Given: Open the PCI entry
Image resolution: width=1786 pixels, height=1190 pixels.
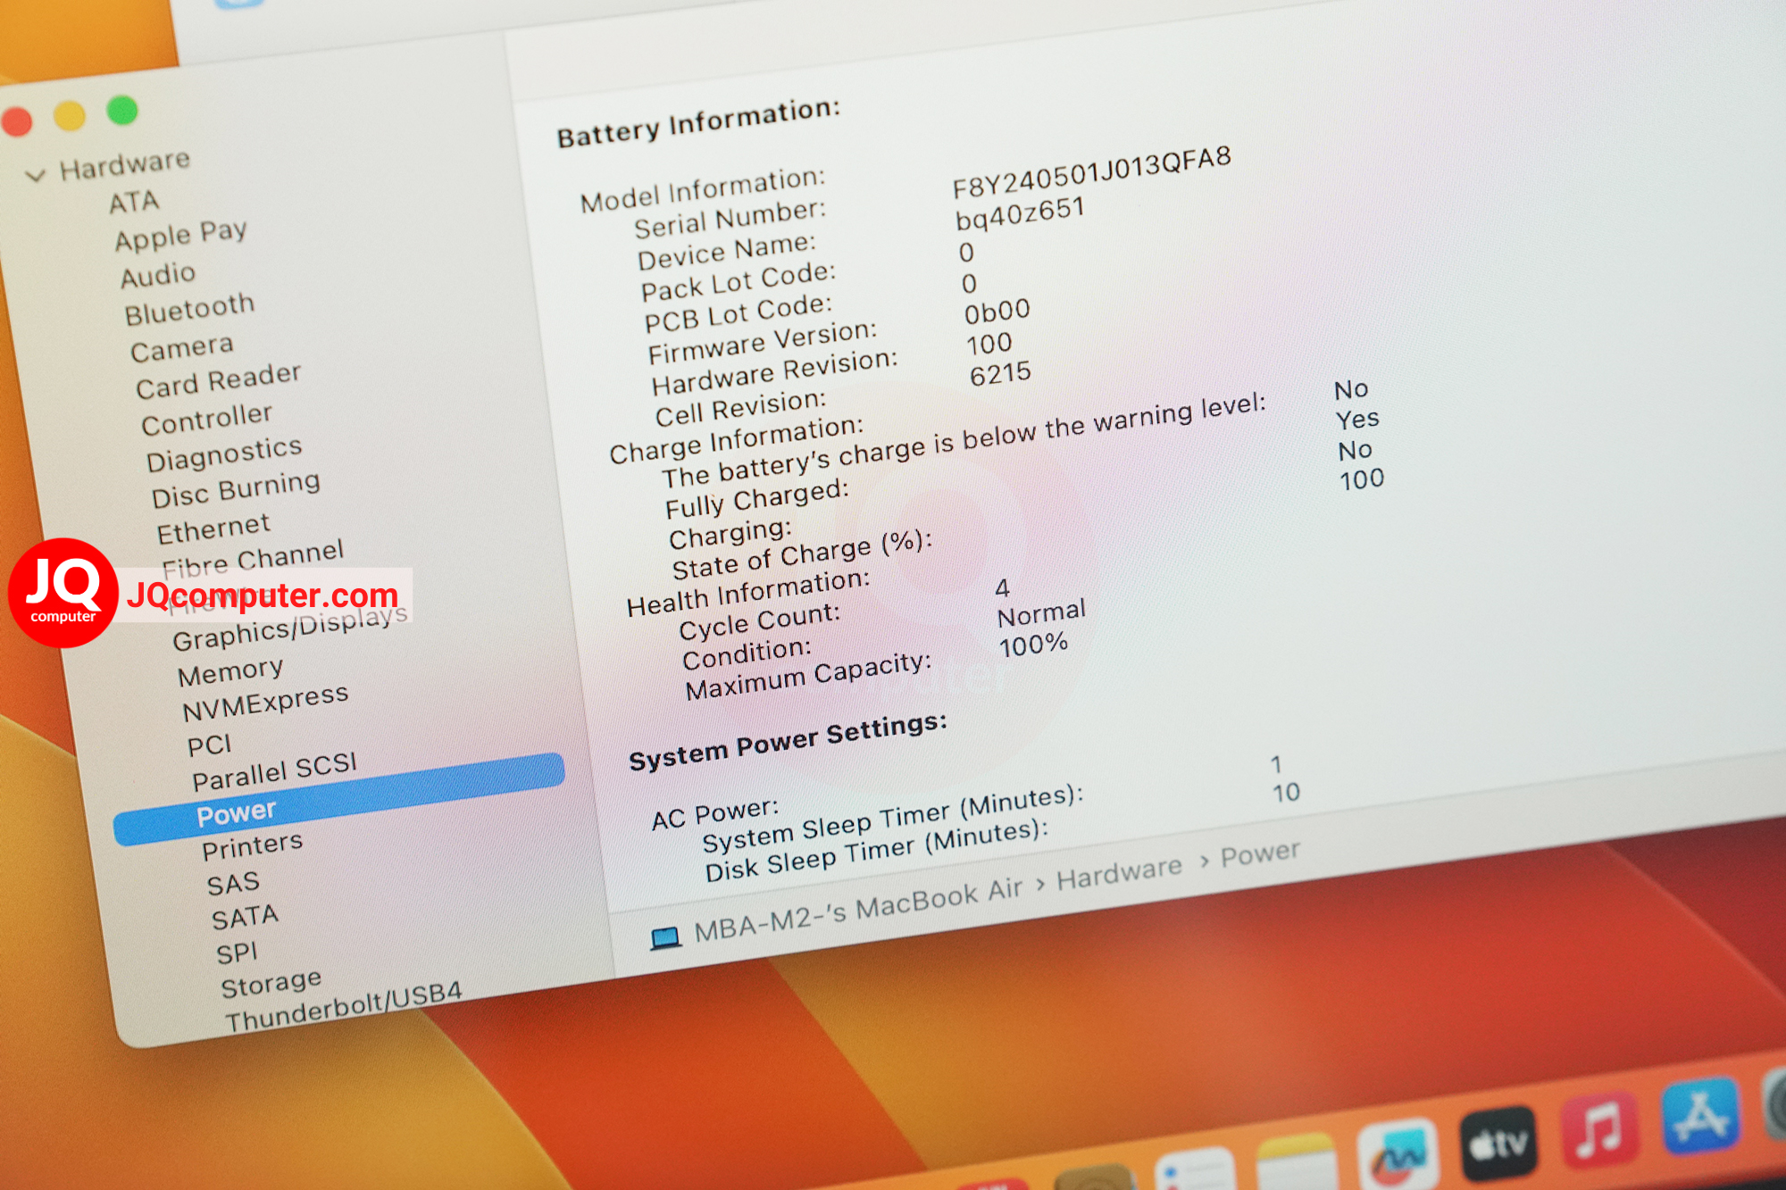Looking at the screenshot, I should (x=209, y=745).
